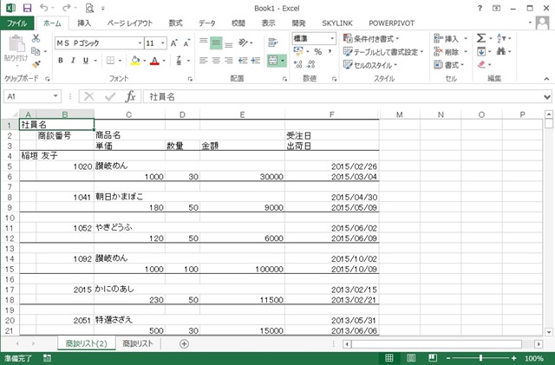Viewport: 555px width, 365px height.
Task: Apply Percent Style format
Action: 318,52
